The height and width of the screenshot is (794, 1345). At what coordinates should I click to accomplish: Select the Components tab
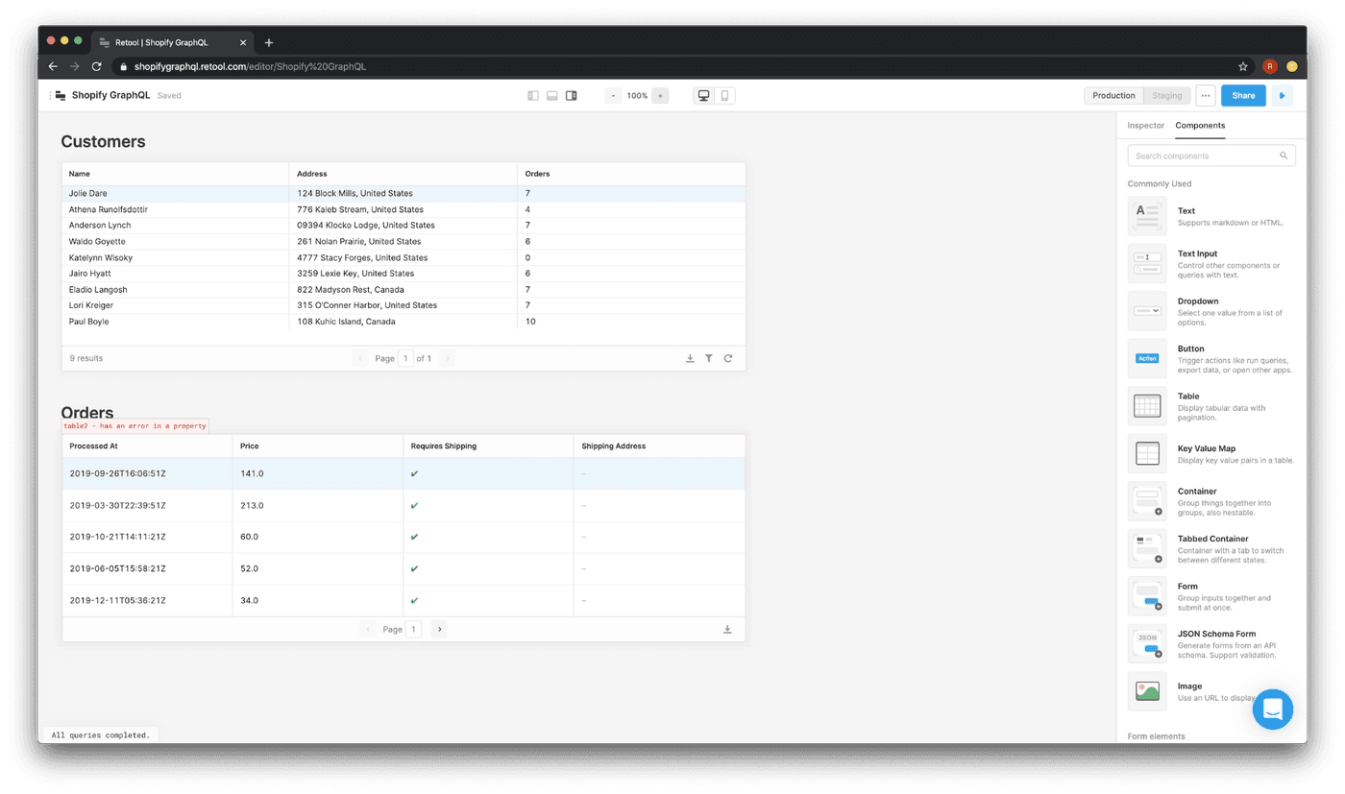coord(1200,126)
